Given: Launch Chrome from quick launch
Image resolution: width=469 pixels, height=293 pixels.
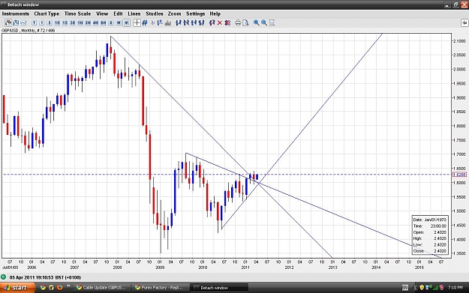Looking at the screenshot, I should click(43, 288).
